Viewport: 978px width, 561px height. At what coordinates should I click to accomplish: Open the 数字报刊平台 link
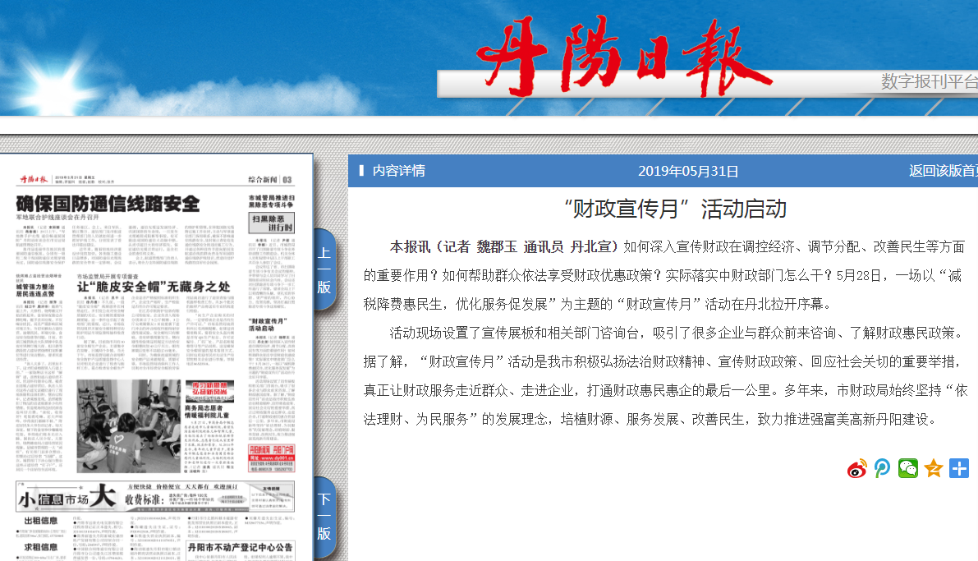929,81
